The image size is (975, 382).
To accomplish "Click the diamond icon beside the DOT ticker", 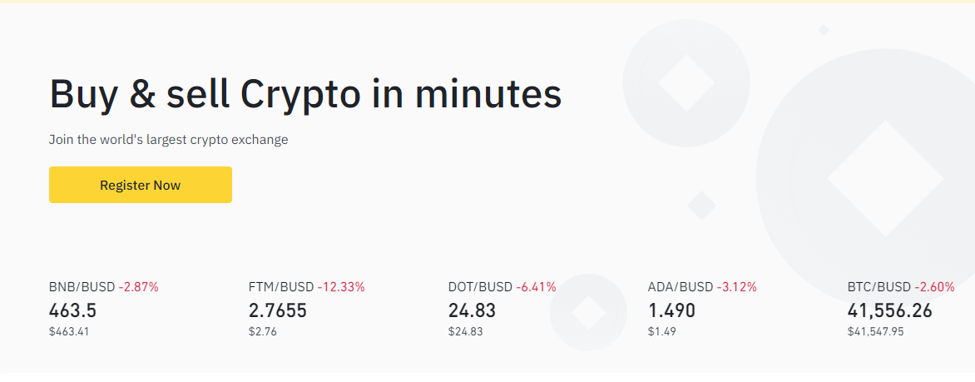I will point(589,313).
